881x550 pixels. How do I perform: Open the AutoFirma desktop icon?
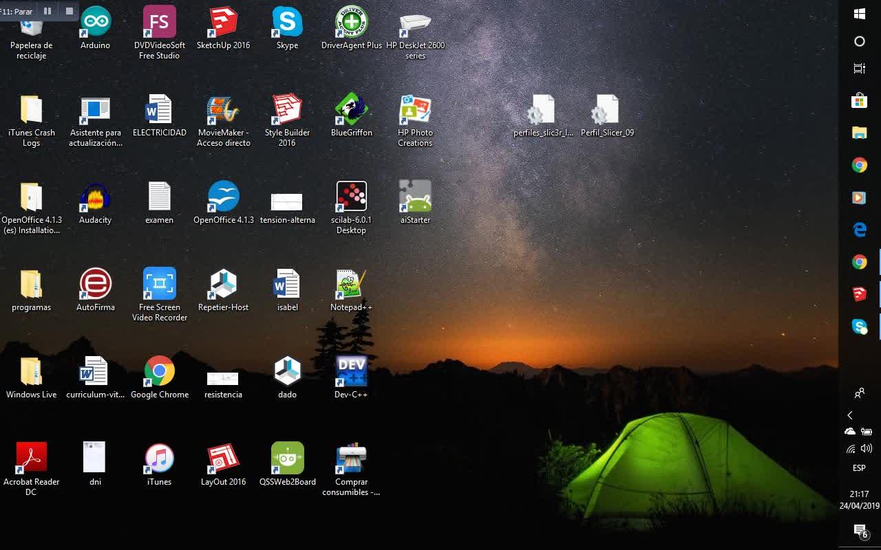pyautogui.click(x=95, y=290)
